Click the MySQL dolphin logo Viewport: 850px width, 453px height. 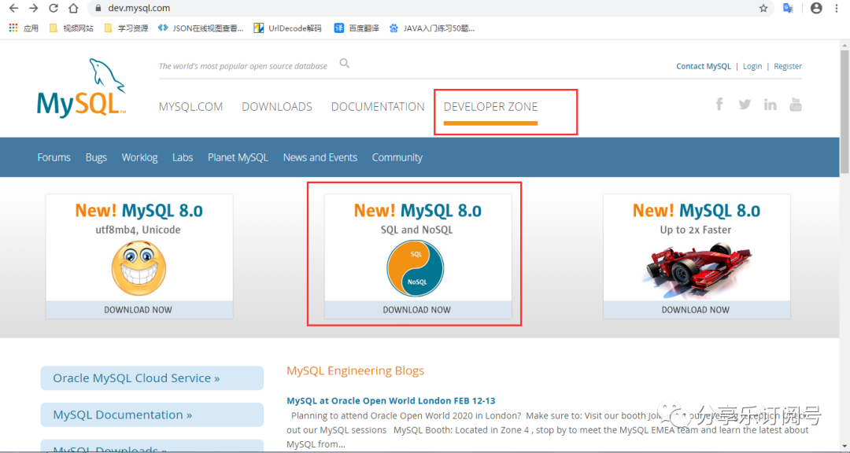pyautogui.click(x=81, y=88)
